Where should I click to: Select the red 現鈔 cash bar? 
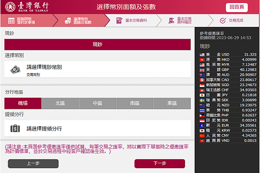(x=98, y=44)
